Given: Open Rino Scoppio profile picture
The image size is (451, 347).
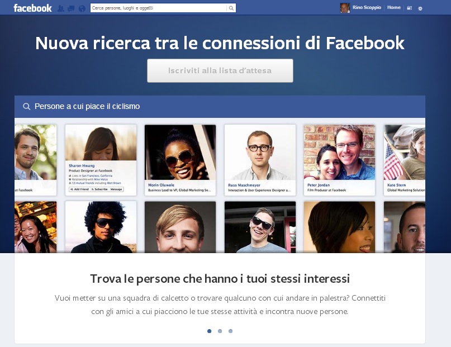Looking at the screenshot, I should [345, 8].
